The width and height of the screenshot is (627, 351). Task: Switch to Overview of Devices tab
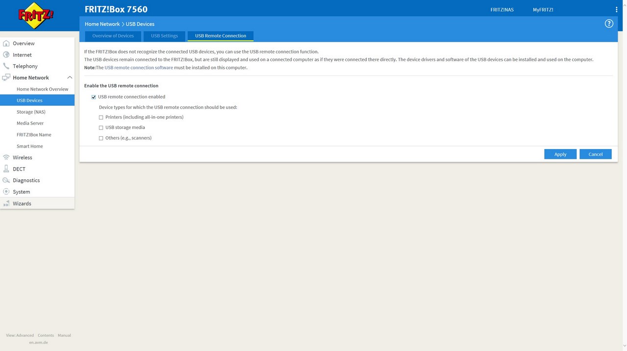tap(113, 36)
